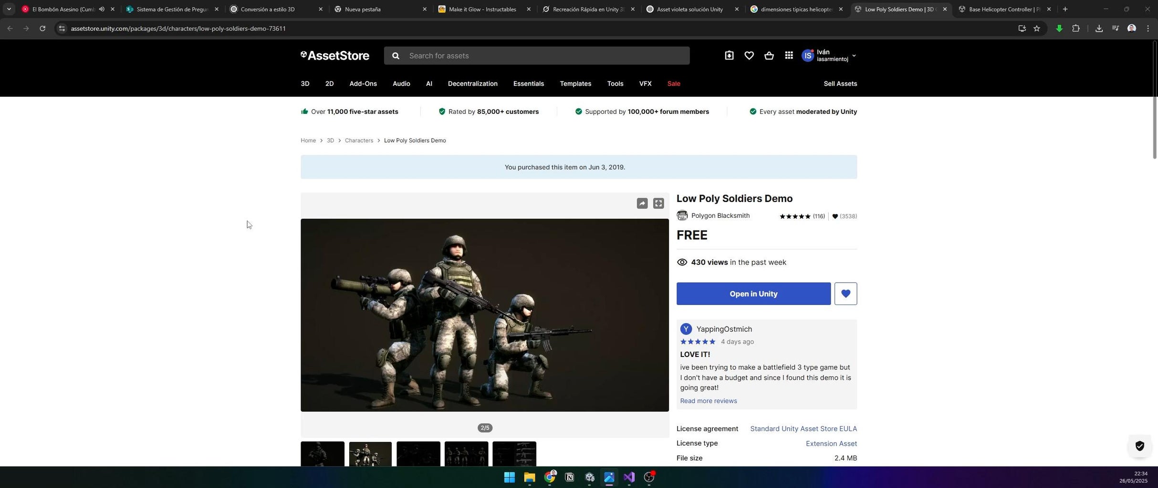Click the Sell Assets link
1158x488 pixels.
[840, 83]
